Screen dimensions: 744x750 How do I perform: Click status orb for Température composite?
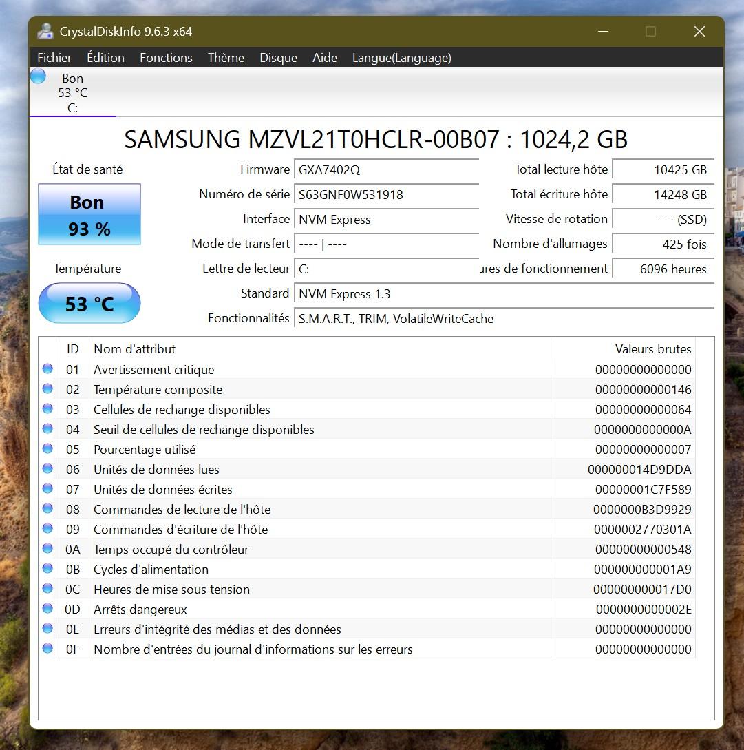click(x=47, y=389)
